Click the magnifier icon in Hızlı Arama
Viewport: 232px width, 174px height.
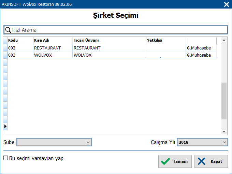pos(8,30)
